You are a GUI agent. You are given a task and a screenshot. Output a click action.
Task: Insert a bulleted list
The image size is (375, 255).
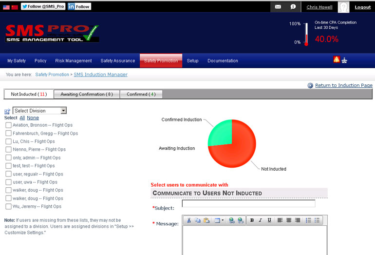(x=317, y=220)
